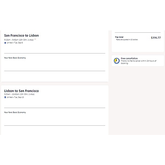Click the 'United • Tue, Sep 6' text
The image size is (165, 165).
(x=15, y=43)
